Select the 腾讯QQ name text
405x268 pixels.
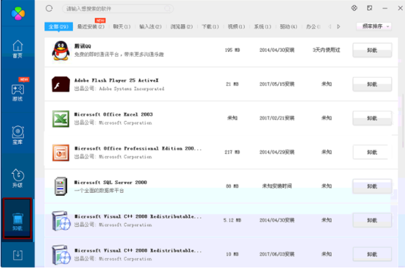pos(83,46)
